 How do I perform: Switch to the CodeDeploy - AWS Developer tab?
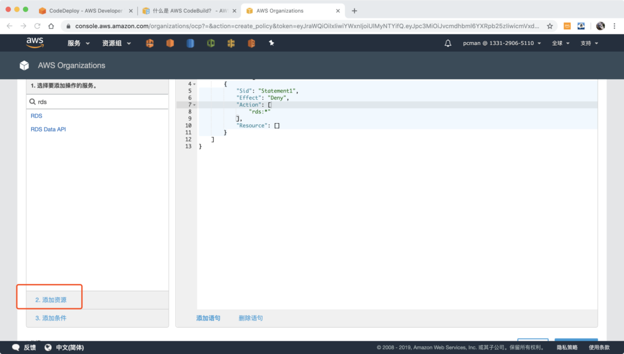(86, 11)
